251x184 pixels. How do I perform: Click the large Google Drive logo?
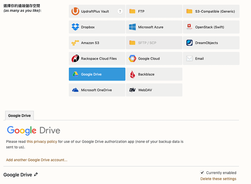[x=34, y=130]
